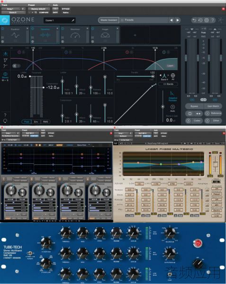Toggle the band 3 power button (red)
This screenshot has width=226, height=284.
point(127,52)
